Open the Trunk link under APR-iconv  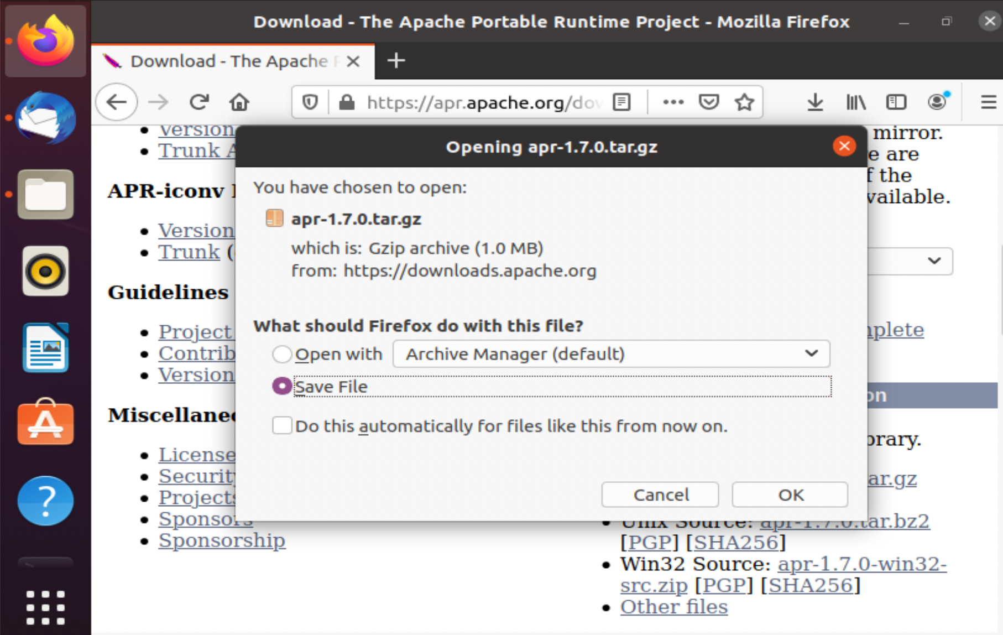[x=189, y=252]
